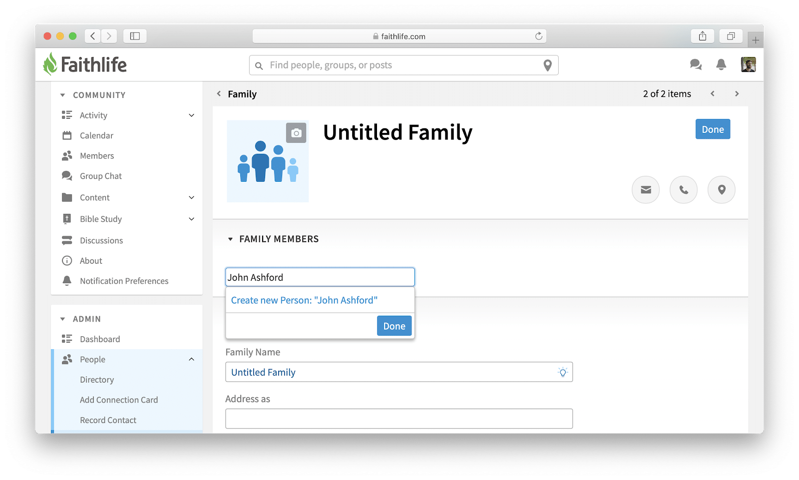Click the location pin in search bar

pyautogui.click(x=547, y=65)
